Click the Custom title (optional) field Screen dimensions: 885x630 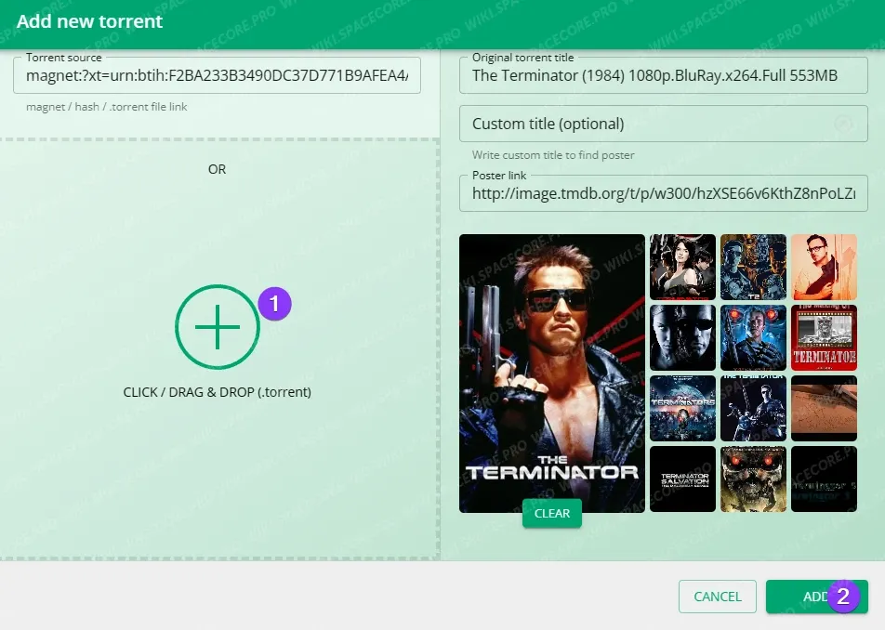(663, 124)
